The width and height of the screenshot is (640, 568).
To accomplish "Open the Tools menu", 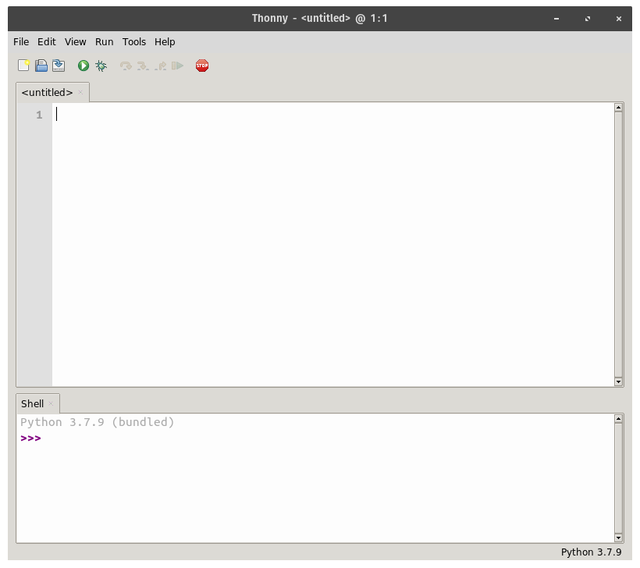I will point(134,42).
